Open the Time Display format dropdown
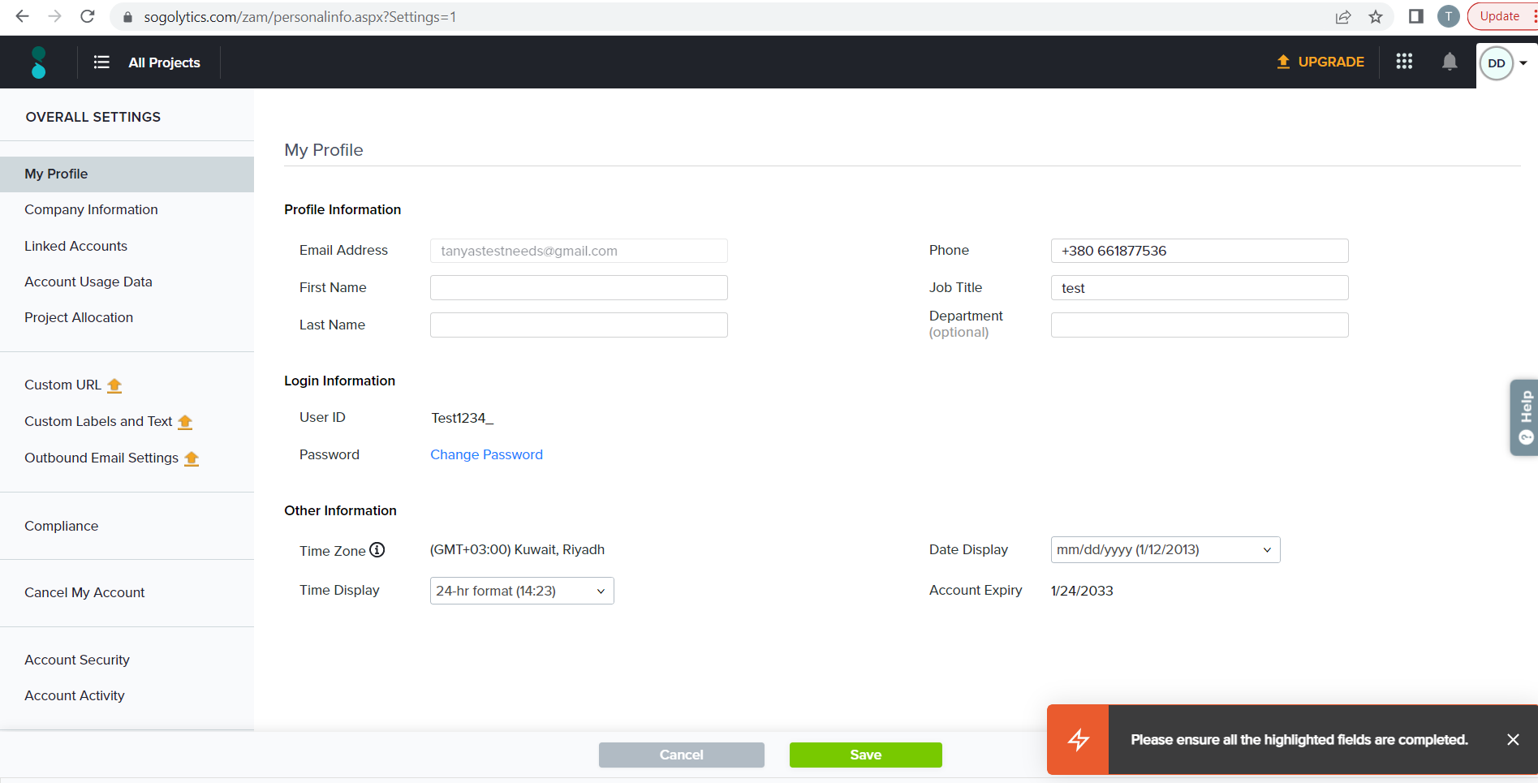The width and height of the screenshot is (1538, 783). 522,591
